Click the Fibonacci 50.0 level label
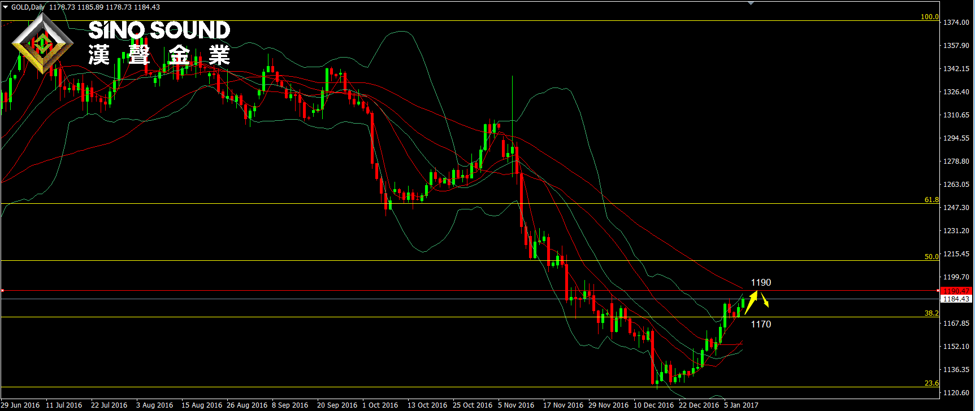The image size is (975, 411). pos(931,257)
